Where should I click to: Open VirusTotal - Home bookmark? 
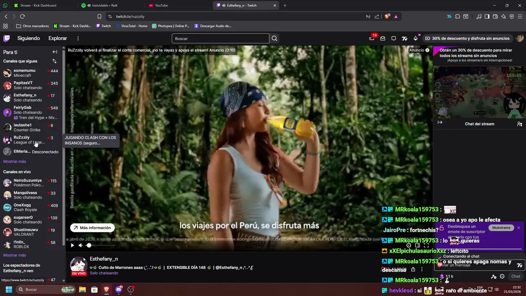coord(131,26)
